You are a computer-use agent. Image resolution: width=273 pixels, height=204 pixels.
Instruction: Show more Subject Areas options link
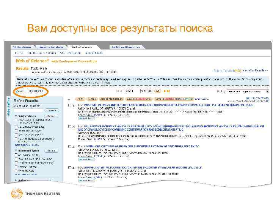tap(27, 145)
